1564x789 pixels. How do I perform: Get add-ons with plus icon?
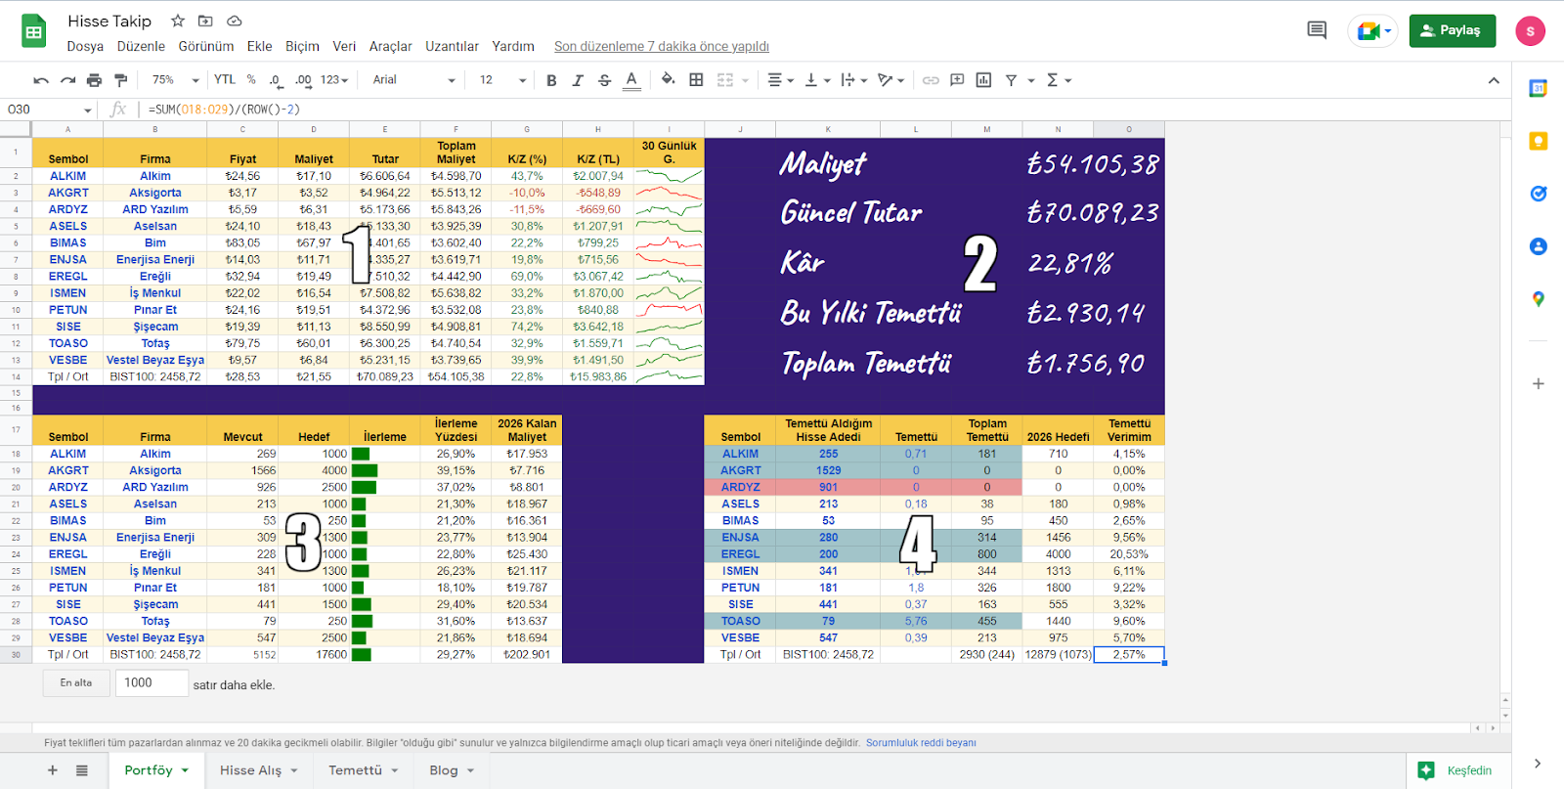[x=1538, y=383]
